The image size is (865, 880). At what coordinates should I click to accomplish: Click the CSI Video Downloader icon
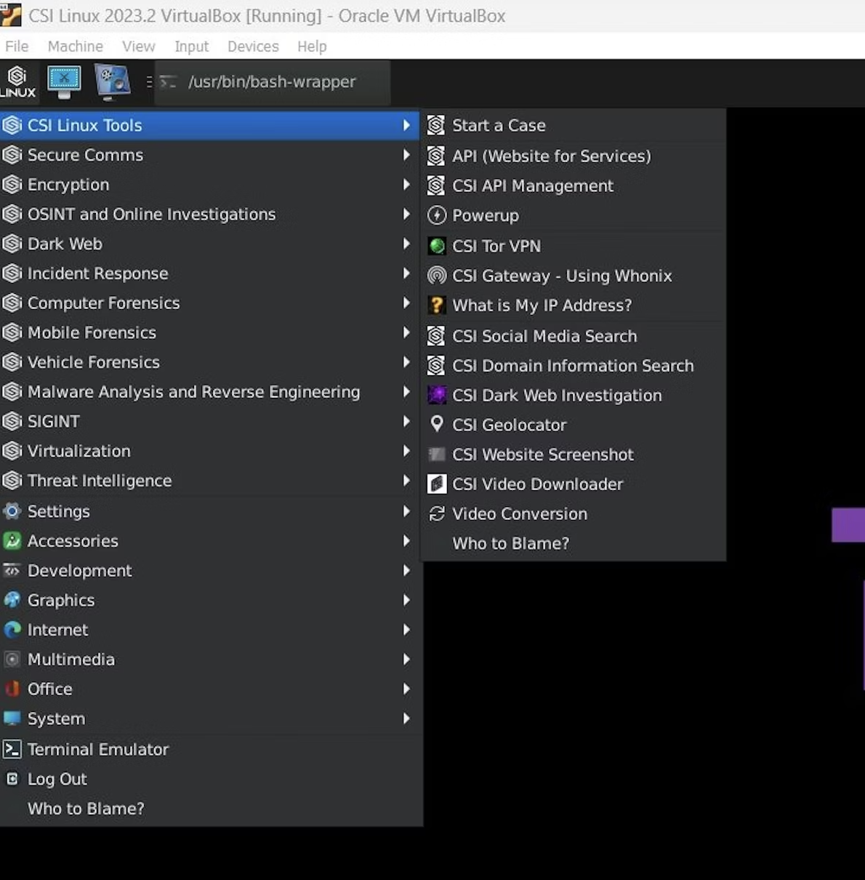tap(437, 484)
